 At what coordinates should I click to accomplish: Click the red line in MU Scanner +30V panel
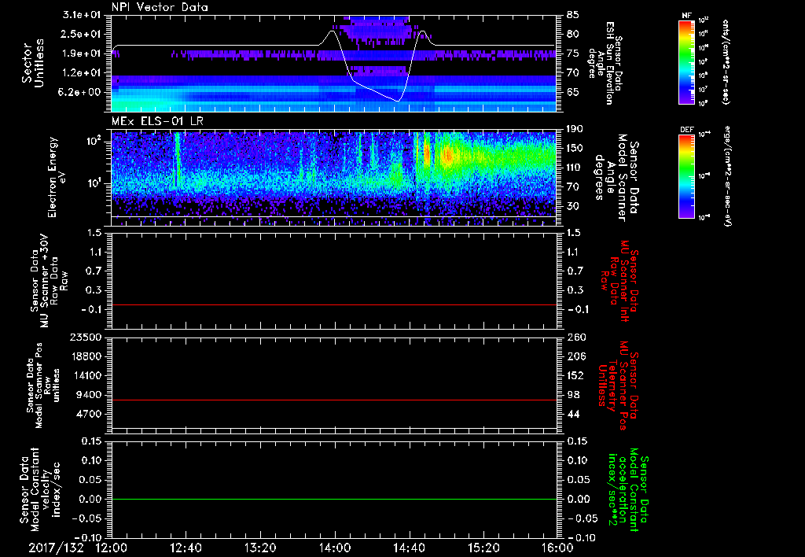(334, 304)
